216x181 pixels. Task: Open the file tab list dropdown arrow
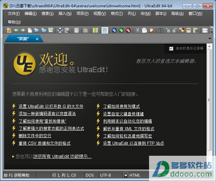tap(210, 39)
